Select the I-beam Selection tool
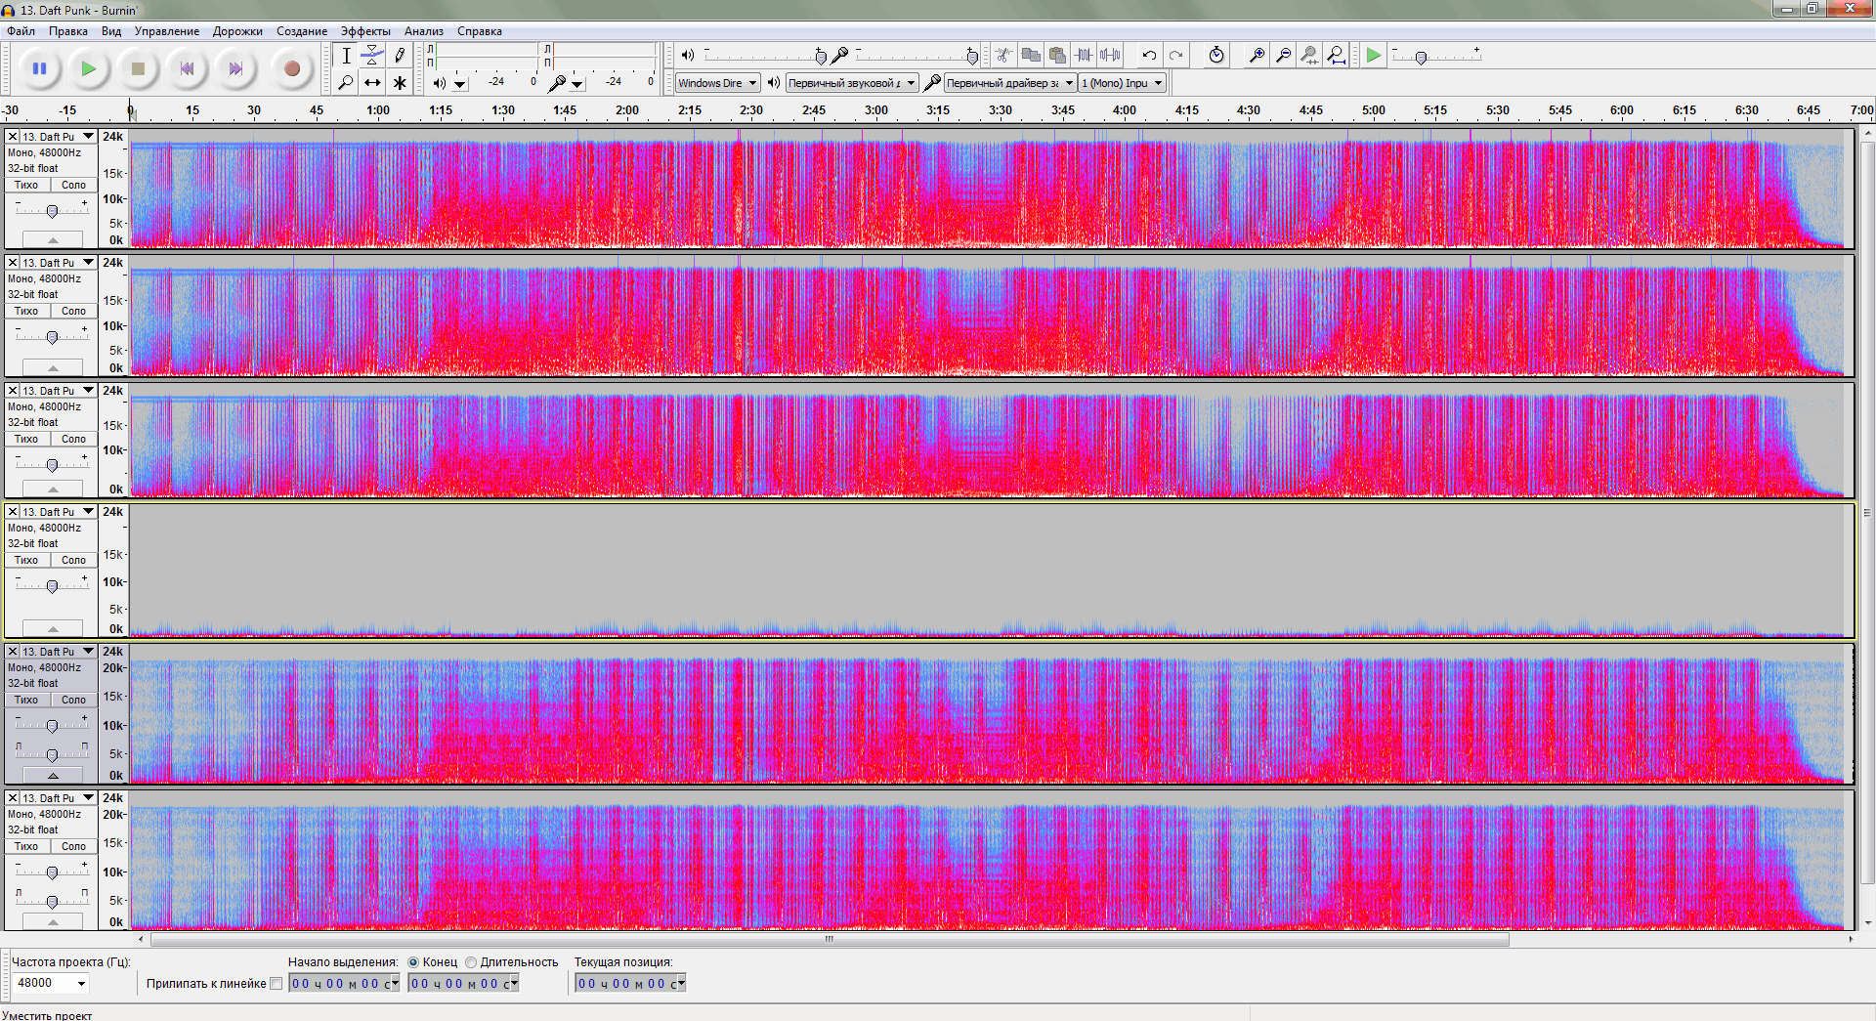Viewport: 1876px width, 1021px height. (346, 56)
